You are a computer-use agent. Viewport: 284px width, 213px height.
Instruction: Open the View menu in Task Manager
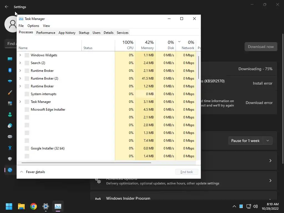point(46,26)
